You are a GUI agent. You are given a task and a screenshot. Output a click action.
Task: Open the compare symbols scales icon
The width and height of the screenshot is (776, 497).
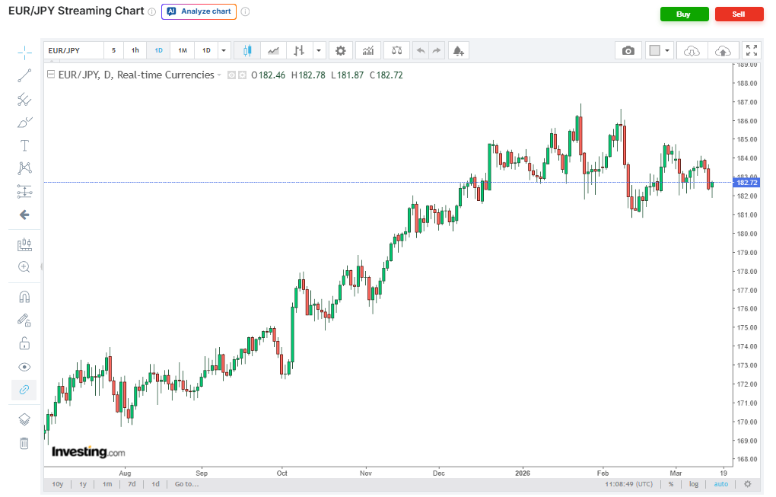coord(396,51)
